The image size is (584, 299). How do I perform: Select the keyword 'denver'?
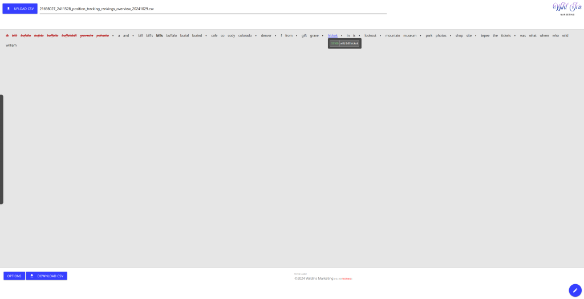point(266,35)
